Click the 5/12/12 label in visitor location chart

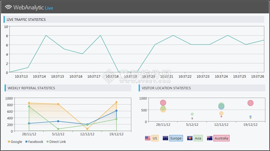(x=192, y=125)
